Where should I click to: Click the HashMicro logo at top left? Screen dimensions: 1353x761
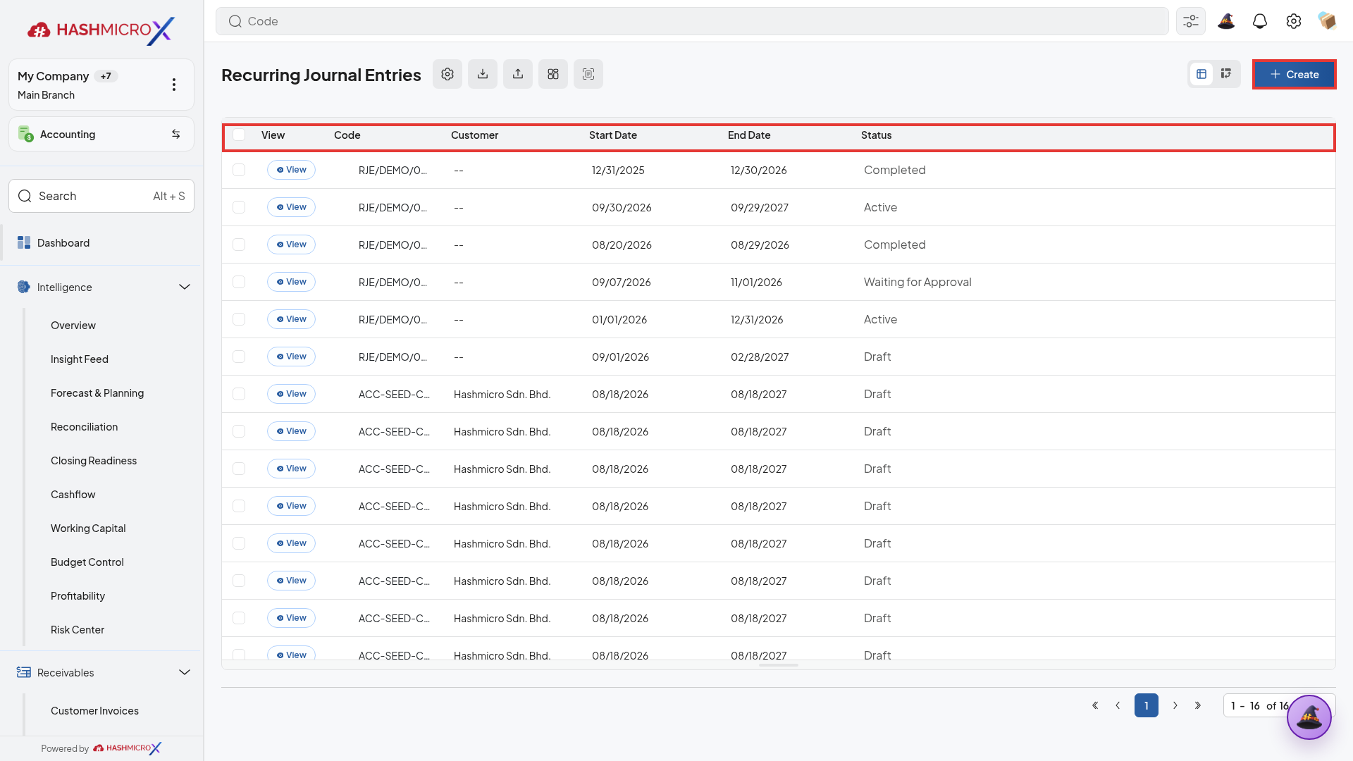[x=101, y=30]
